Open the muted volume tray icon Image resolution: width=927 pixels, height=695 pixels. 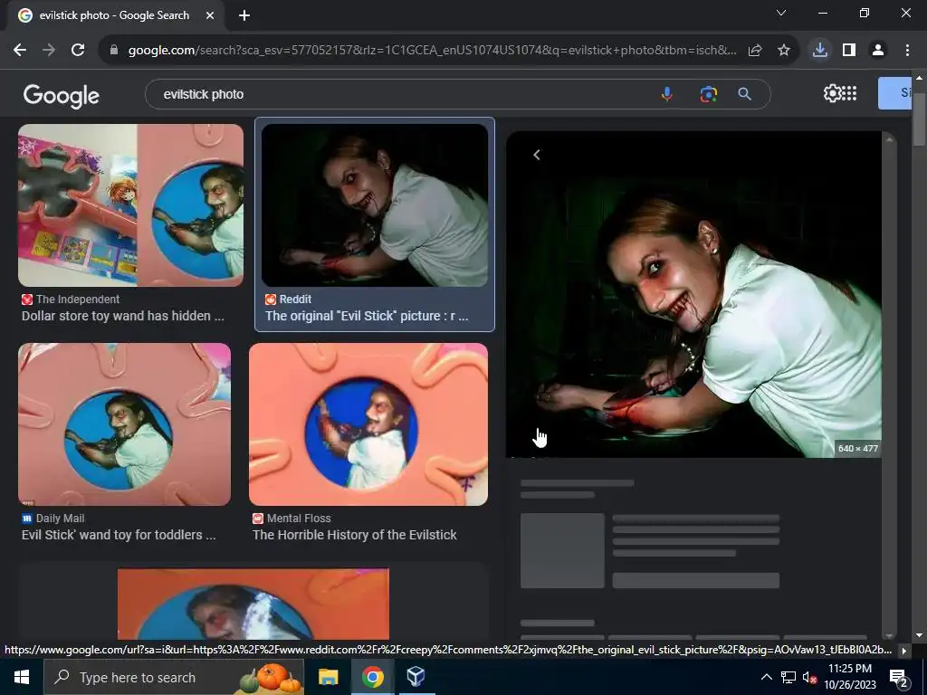pos(809,677)
